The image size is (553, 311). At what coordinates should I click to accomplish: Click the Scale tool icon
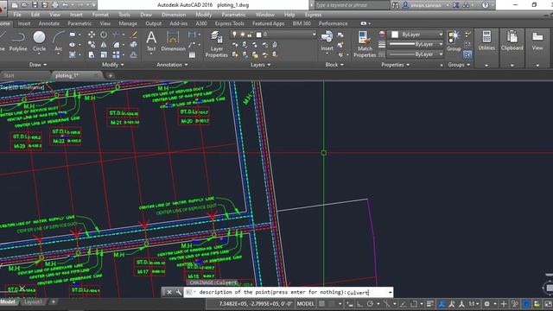click(x=104, y=54)
